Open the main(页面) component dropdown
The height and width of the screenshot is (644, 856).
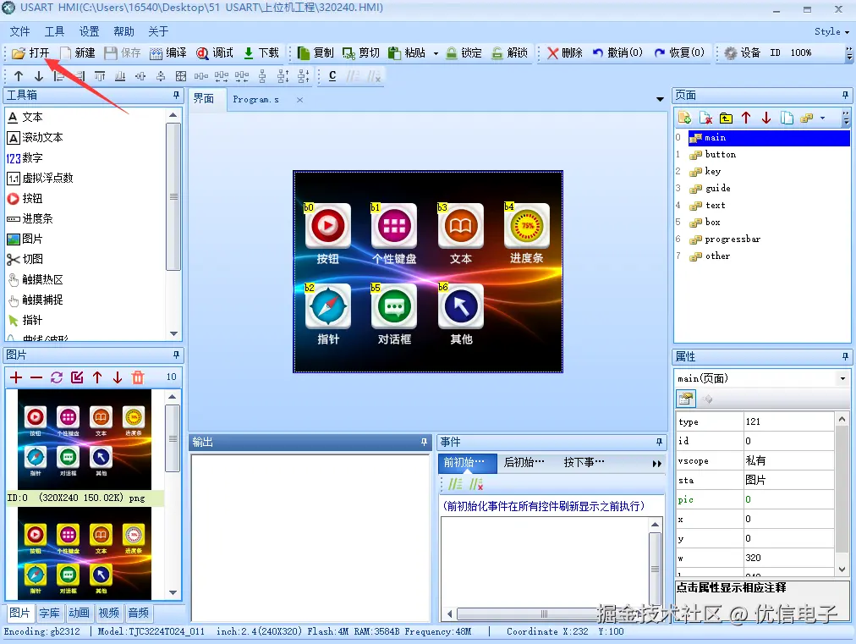[x=842, y=378]
